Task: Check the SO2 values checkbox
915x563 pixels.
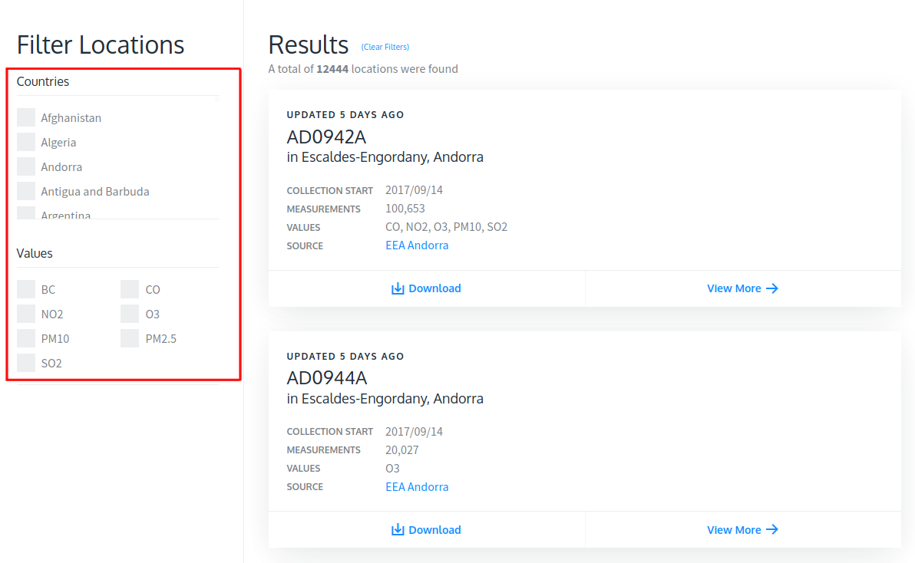Action: pyautogui.click(x=26, y=363)
